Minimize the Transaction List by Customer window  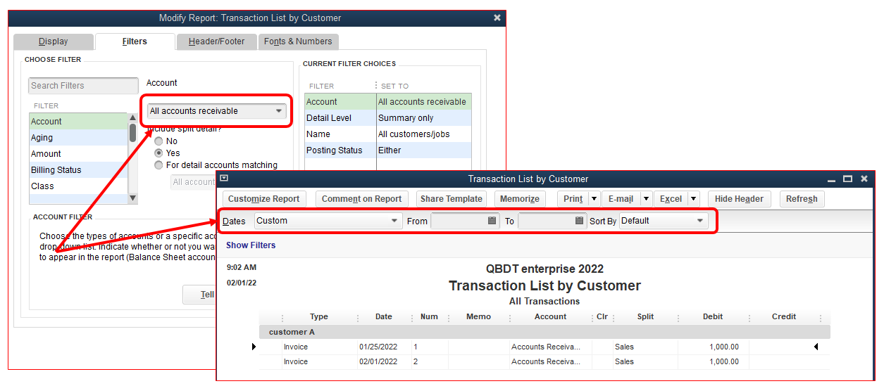[832, 179]
